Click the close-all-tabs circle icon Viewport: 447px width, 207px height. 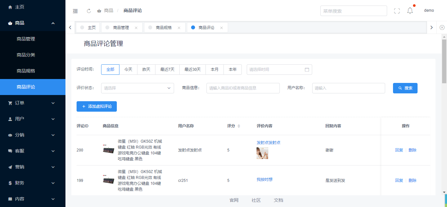coord(442,27)
